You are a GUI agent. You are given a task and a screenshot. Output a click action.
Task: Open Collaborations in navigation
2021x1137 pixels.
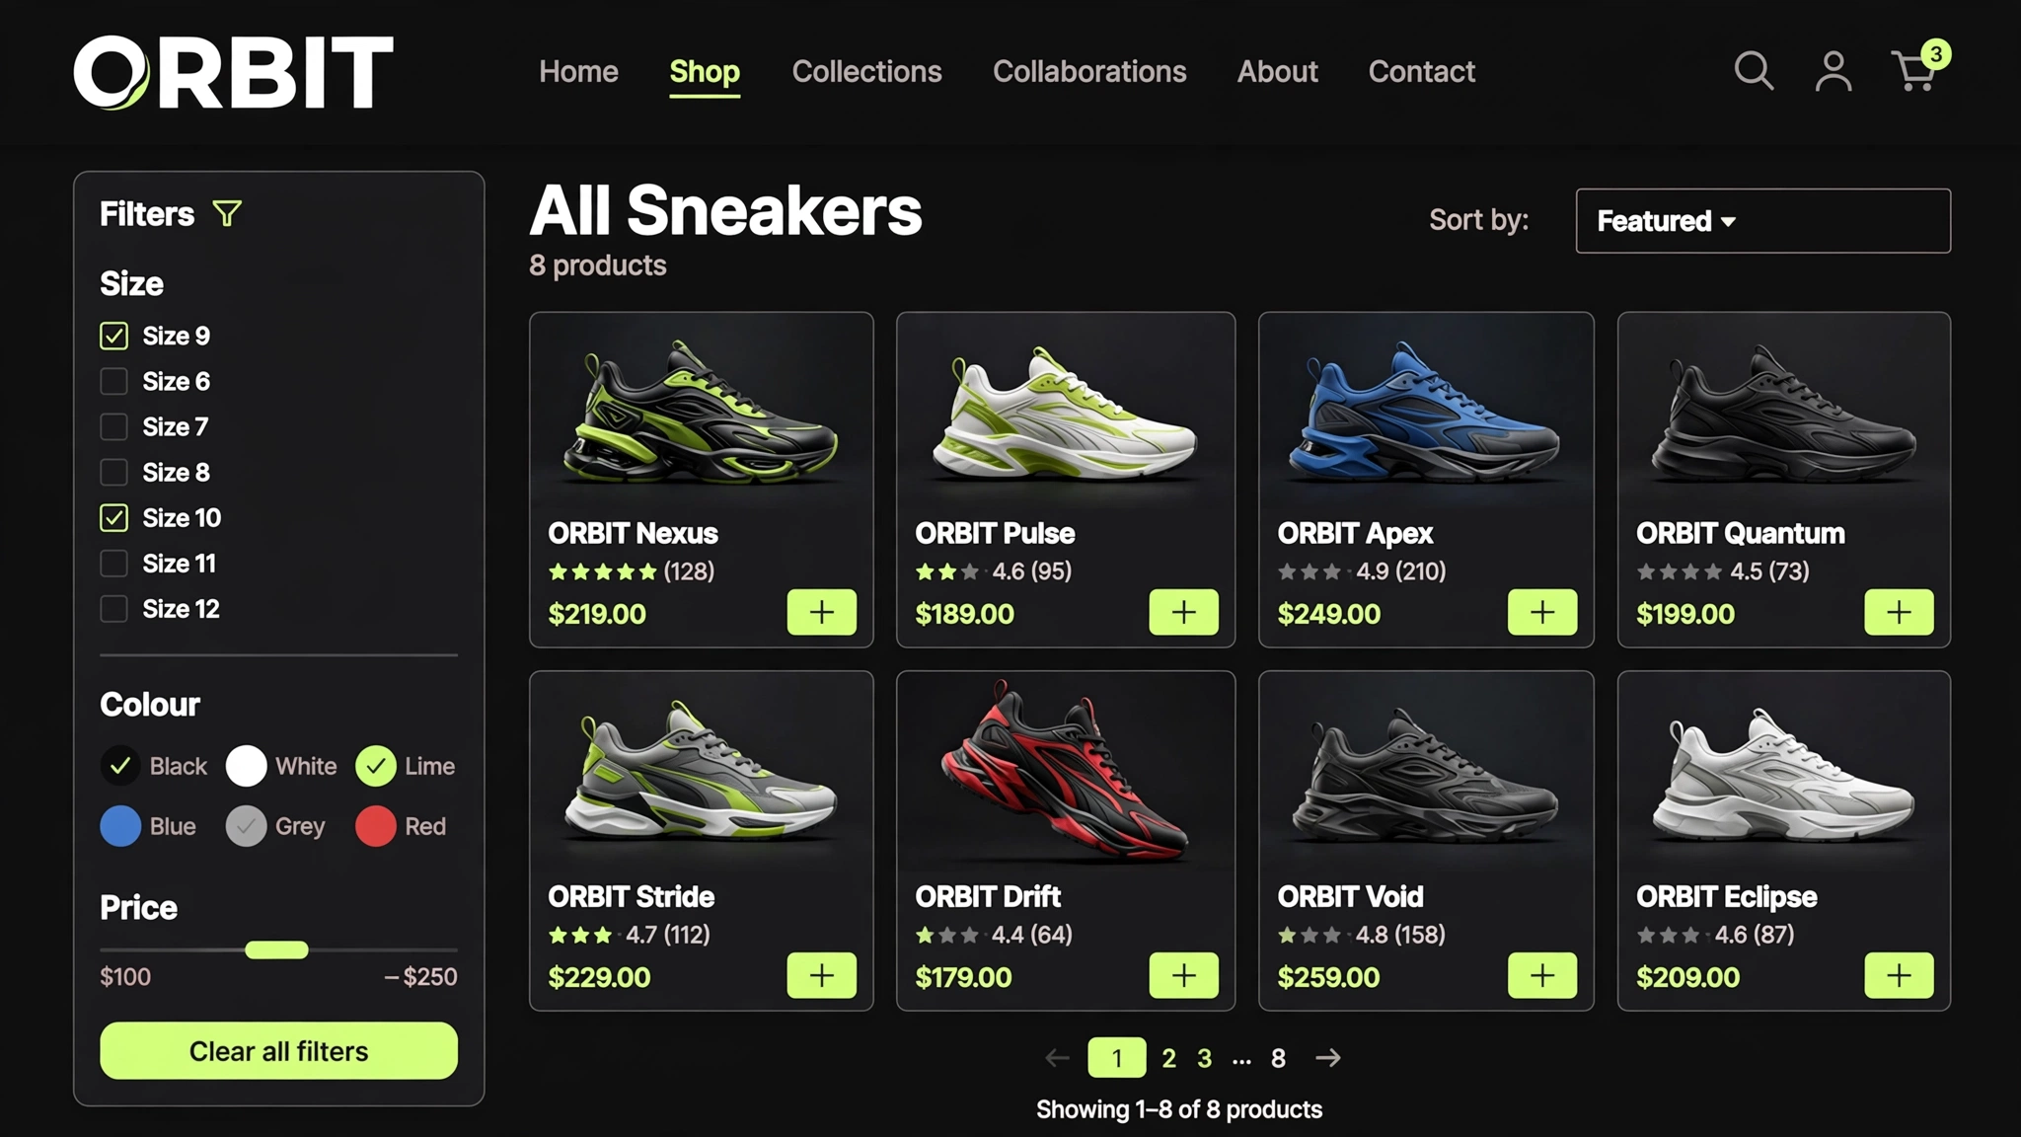click(x=1089, y=71)
